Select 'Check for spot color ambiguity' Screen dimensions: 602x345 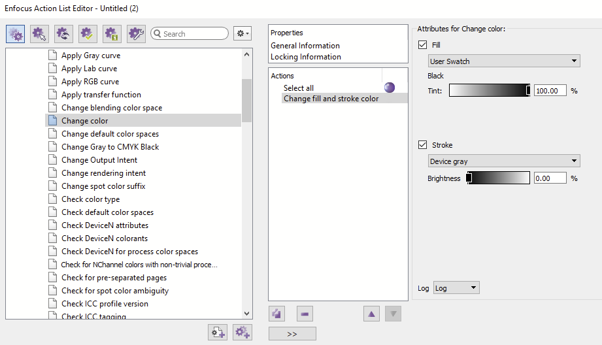point(115,291)
